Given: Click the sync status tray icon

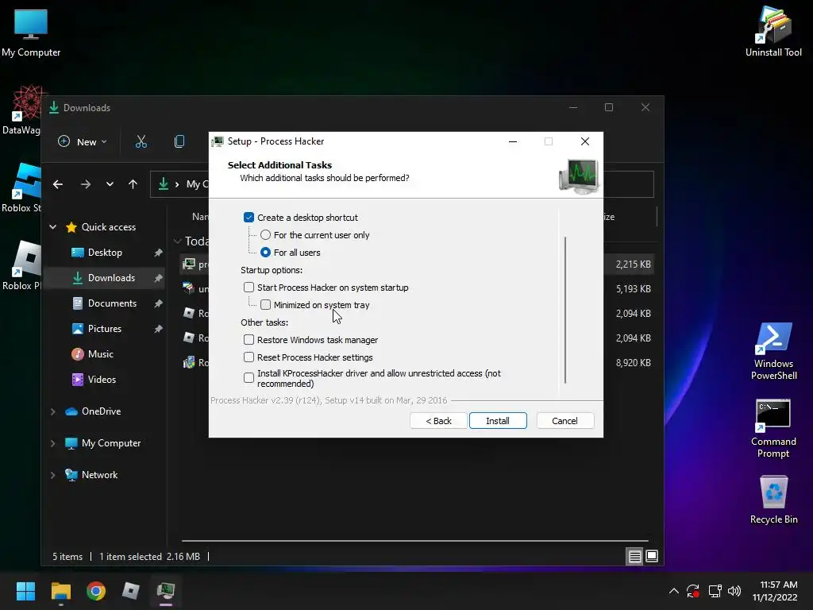Looking at the screenshot, I should point(693,591).
